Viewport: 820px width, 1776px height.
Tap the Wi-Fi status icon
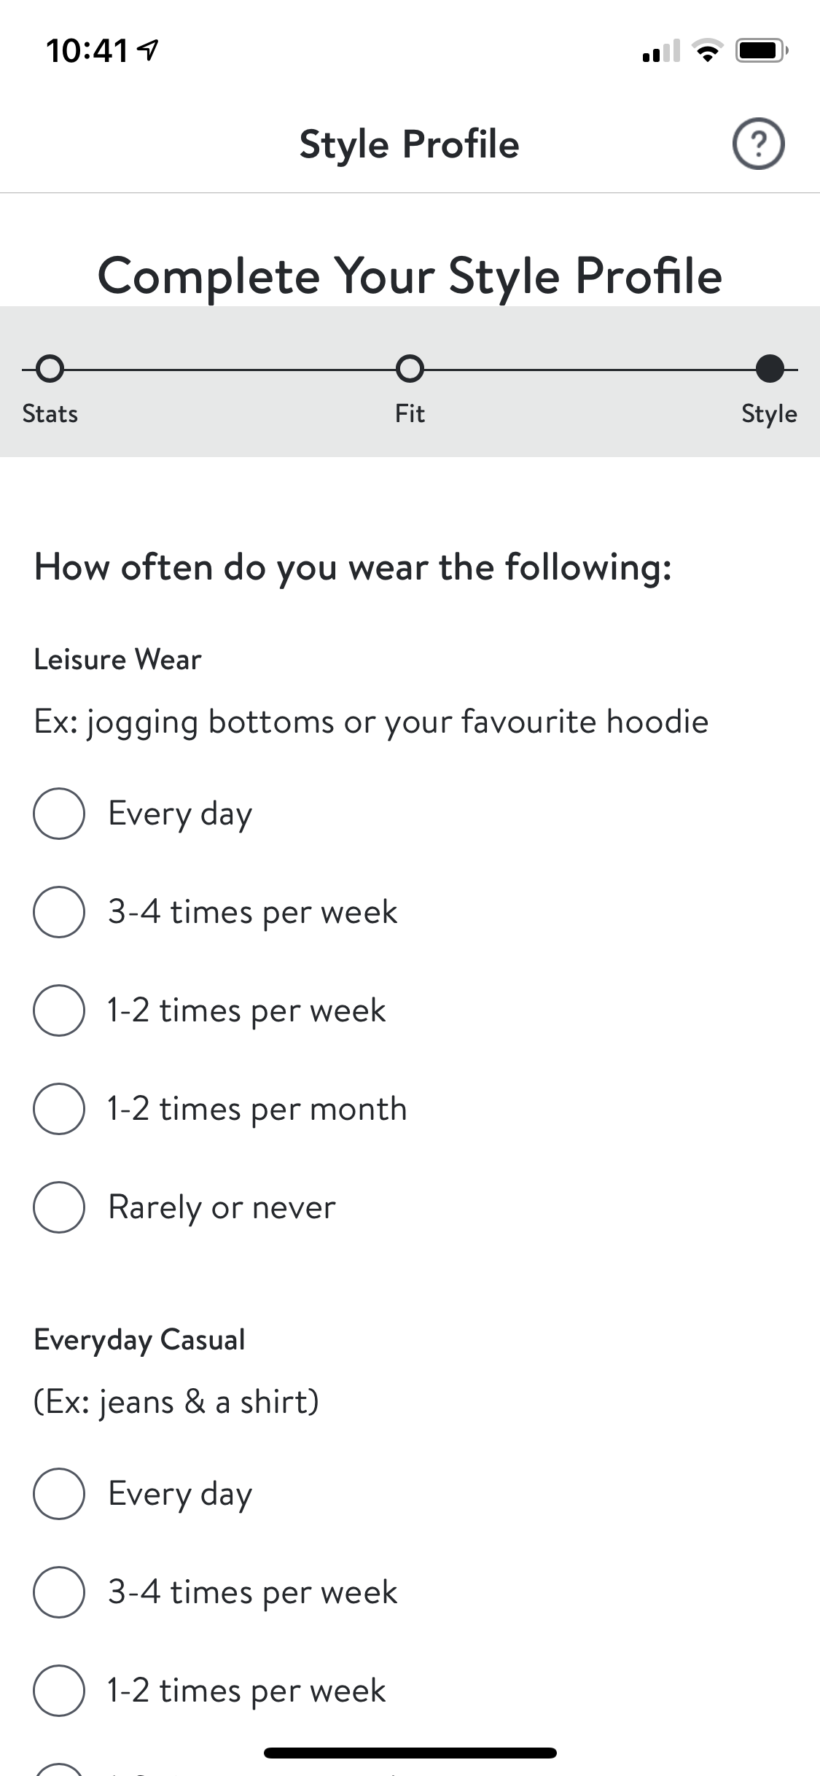[706, 51]
